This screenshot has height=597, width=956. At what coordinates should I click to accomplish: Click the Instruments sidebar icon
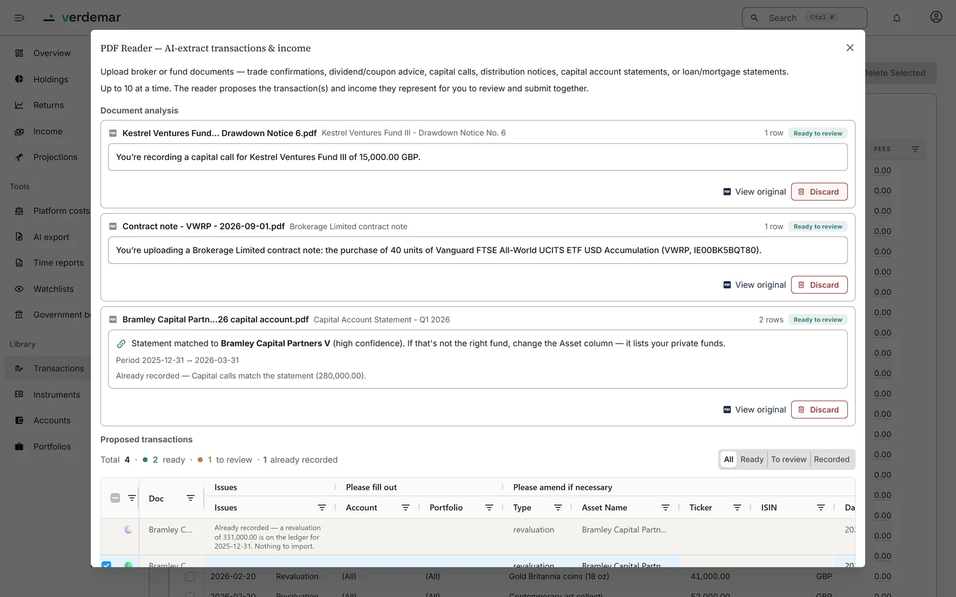[x=19, y=395]
